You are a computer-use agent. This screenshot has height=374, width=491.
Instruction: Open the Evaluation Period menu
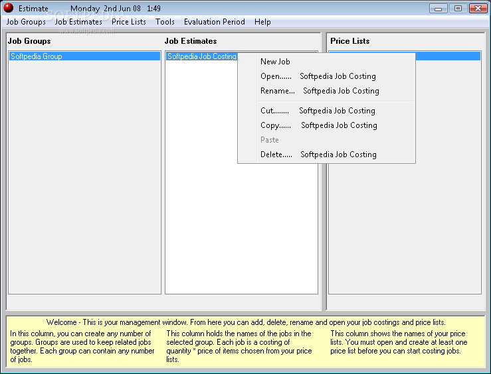tap(215, 22)
